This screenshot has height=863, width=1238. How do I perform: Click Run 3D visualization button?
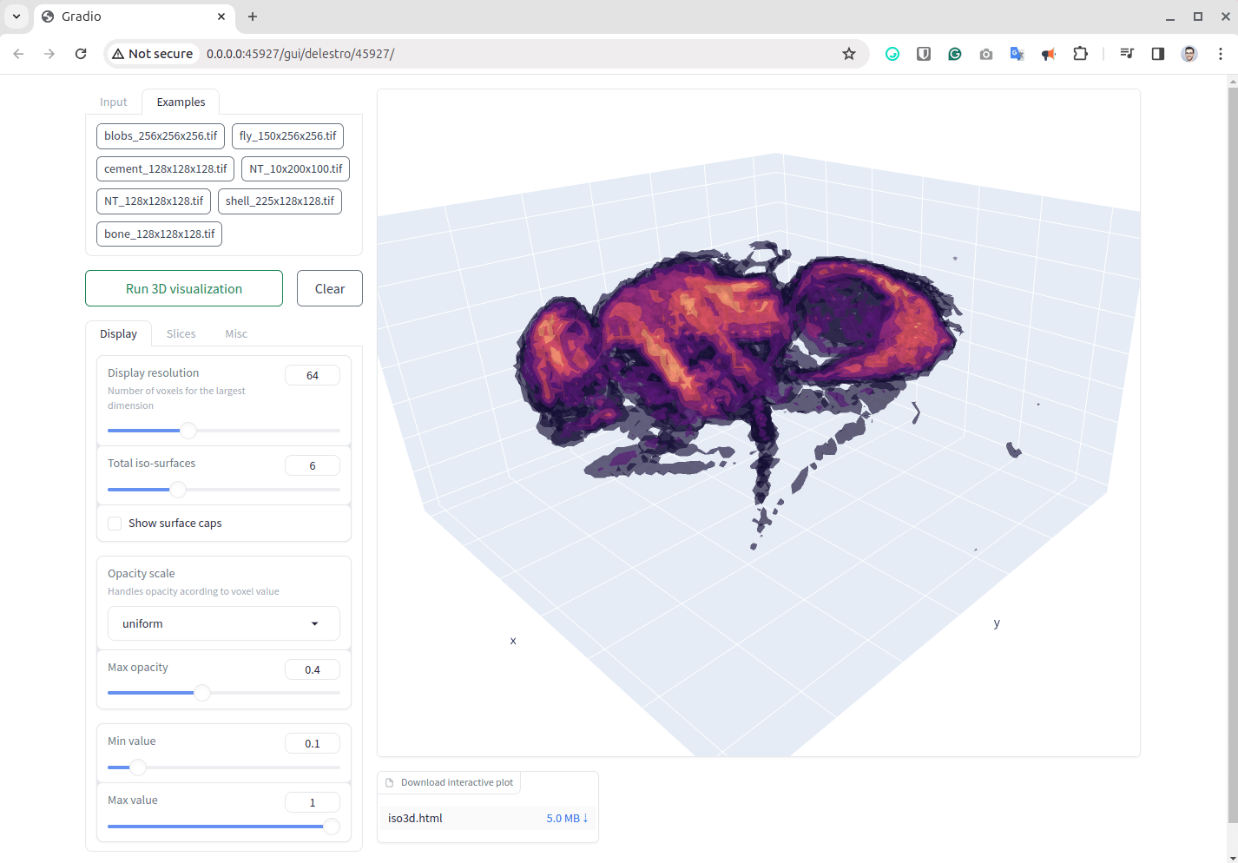184,288
